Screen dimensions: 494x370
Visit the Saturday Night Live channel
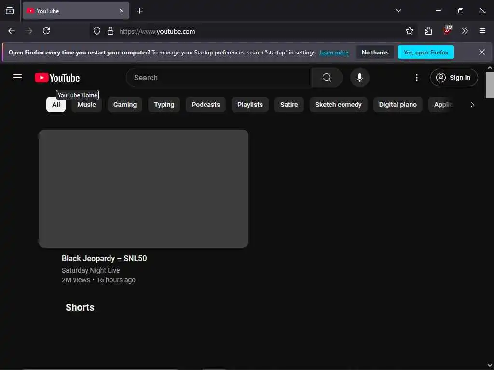(x=91, y=270)
